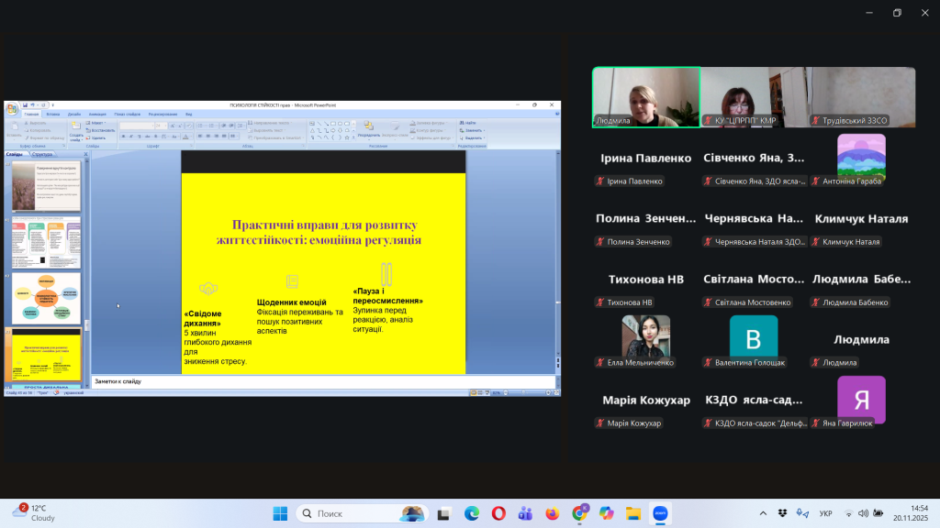Screen dimensions: 940x528
Task: Switch to the Вставка ribbon tab
Action: tap(53, 115)
